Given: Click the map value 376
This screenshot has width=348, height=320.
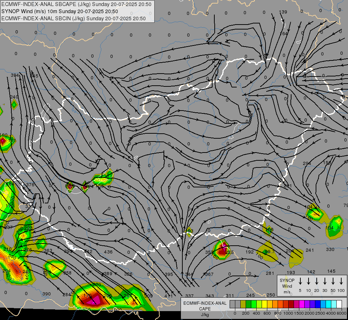Looking at the screenshot, I should pyautogui.click(x=30, y=185).
